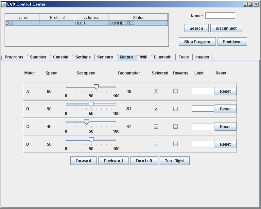This screenshot has width=261, height=209.
Task: Toggle Selected checkbox for motor B
Action: click(156, 109)
